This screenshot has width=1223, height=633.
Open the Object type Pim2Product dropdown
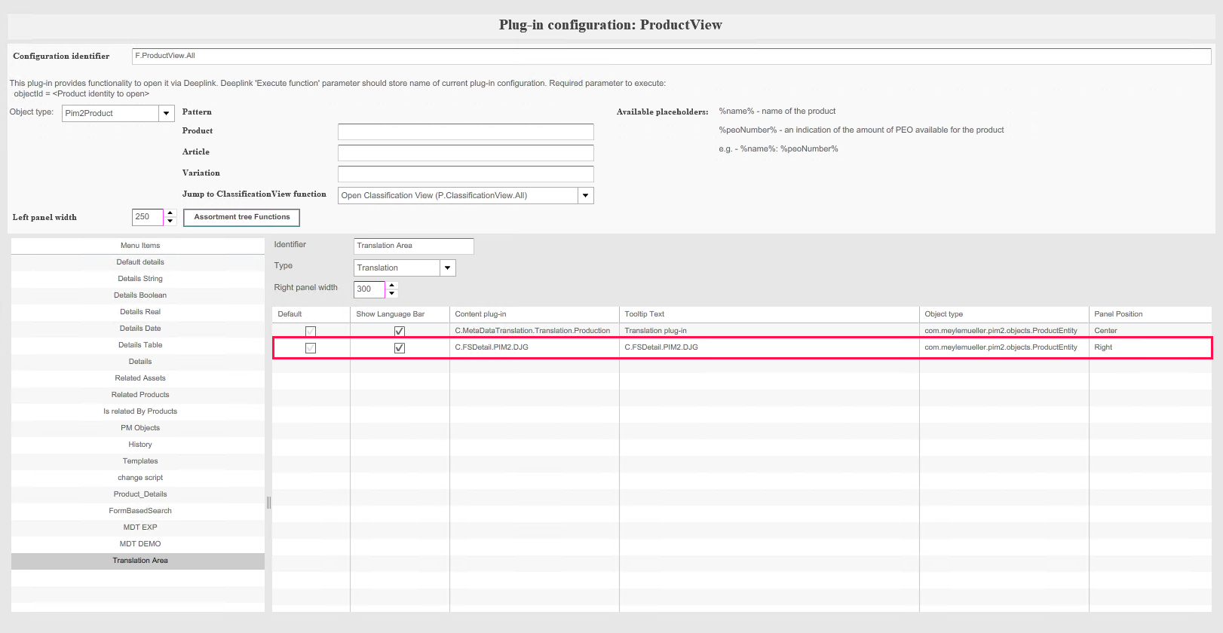(x=166, y=113)
